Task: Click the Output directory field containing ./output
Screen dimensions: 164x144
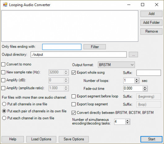Action: click(x=79, y=55)
